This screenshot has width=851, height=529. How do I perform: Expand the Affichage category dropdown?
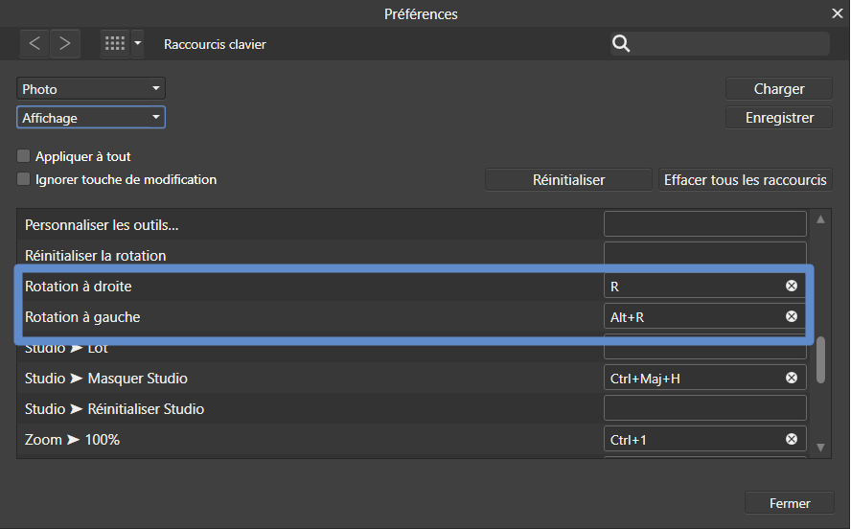pos(91,118)
